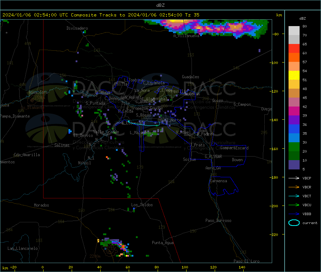Click the 'Guadales' map label
Image resolution: width=321 pixels, height=272 pixels.
pyautogui.click(x=190, y=77)
